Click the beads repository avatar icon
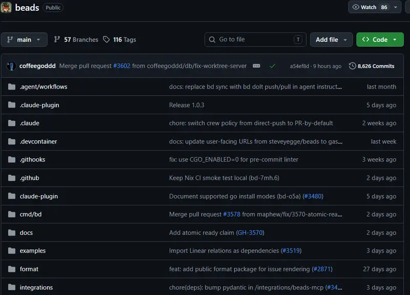The image size is (410, 295). [6, 7]
